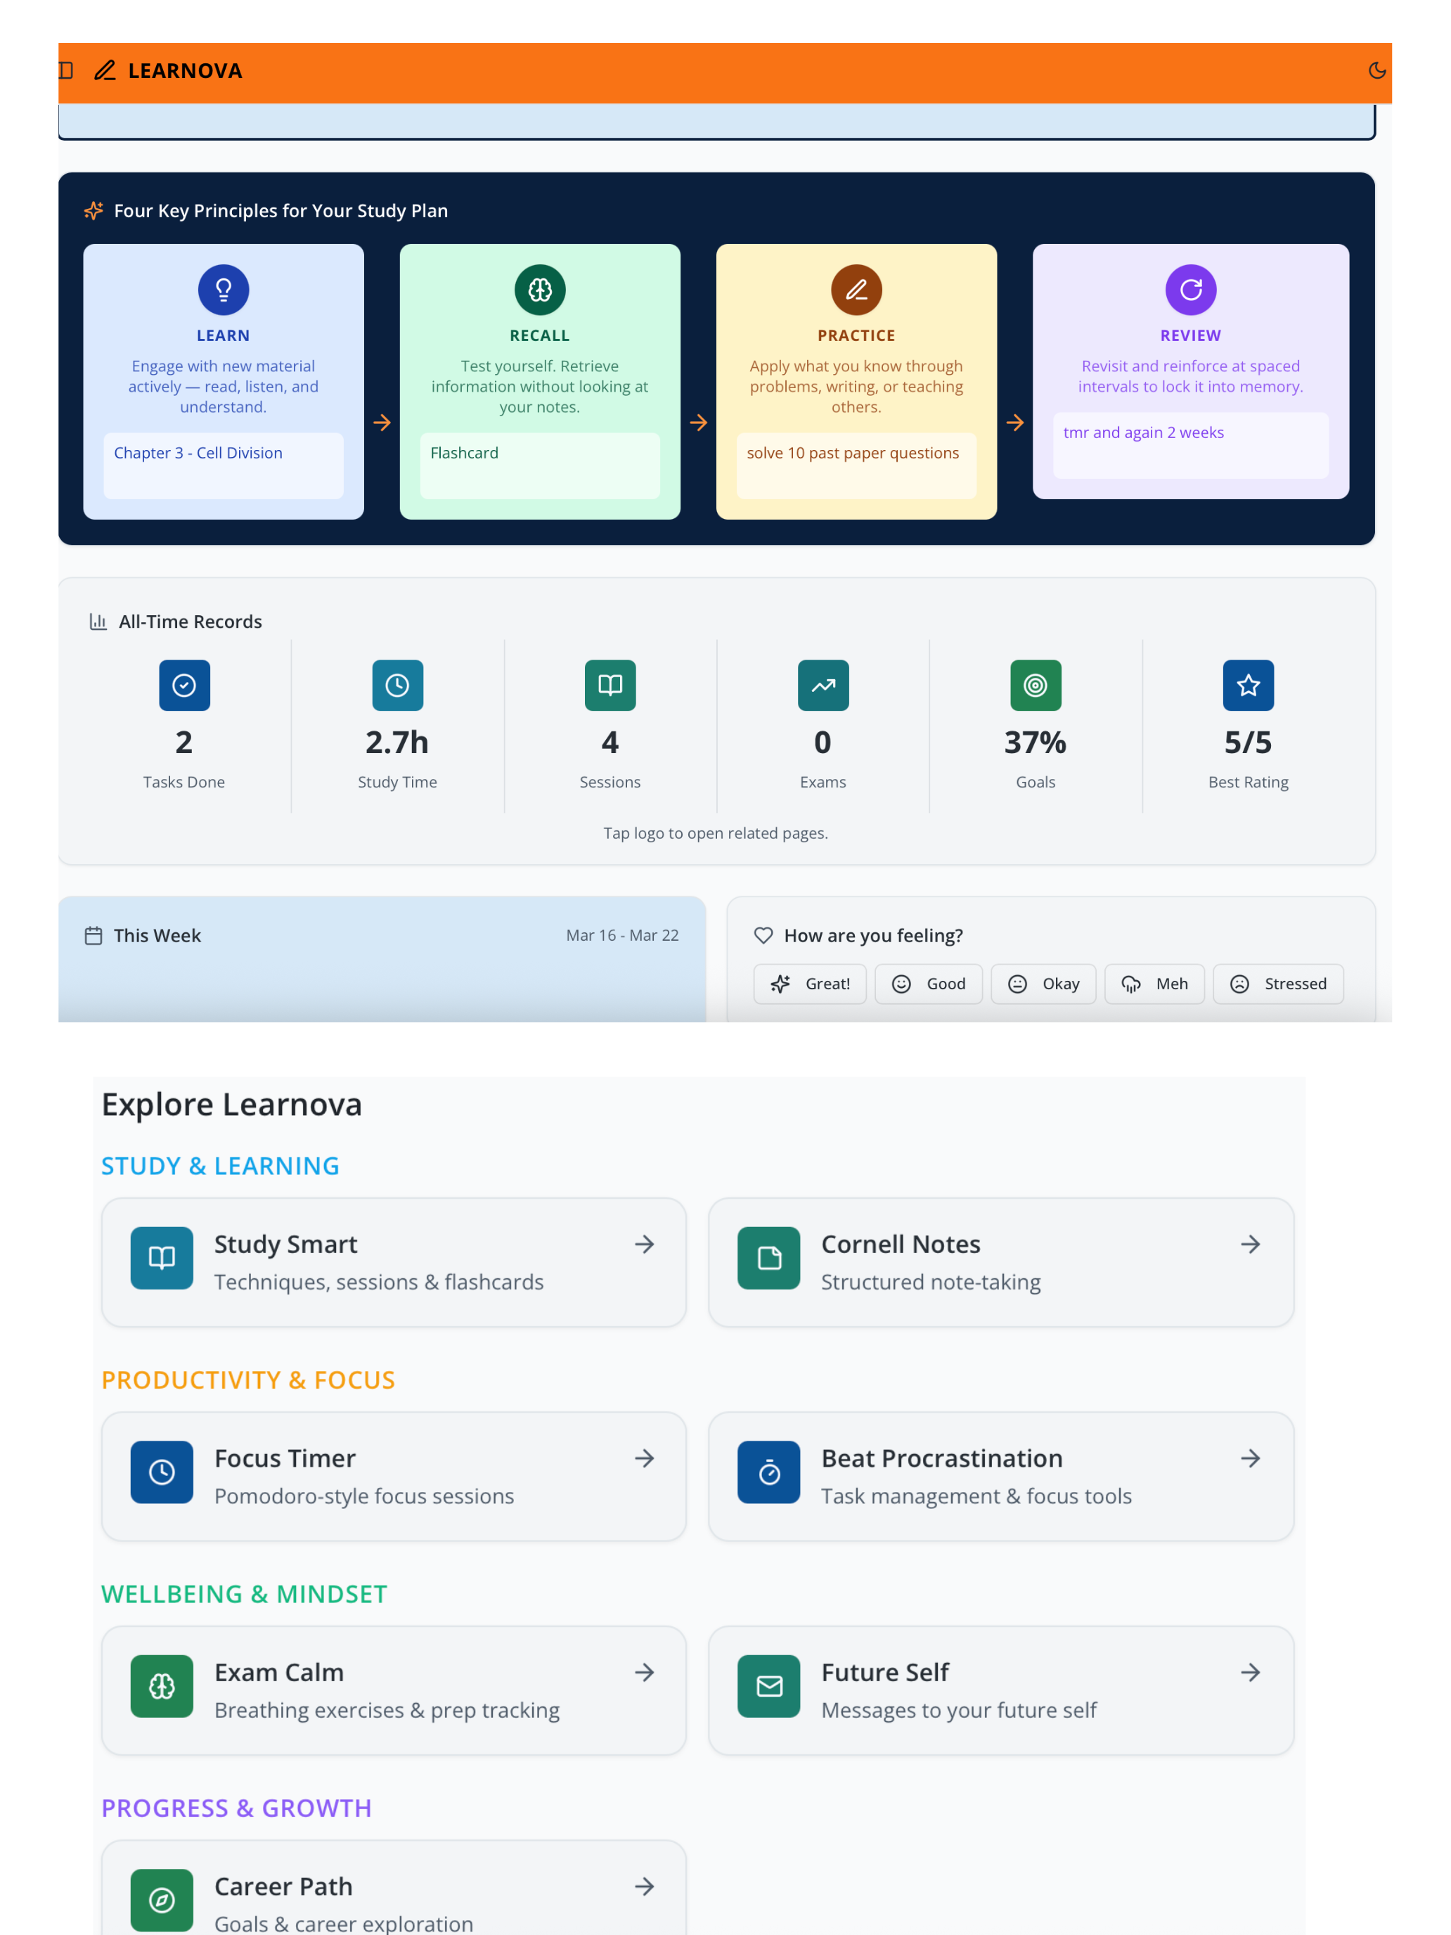
Task: Edit the Flashcard text field
Action: 540,465
